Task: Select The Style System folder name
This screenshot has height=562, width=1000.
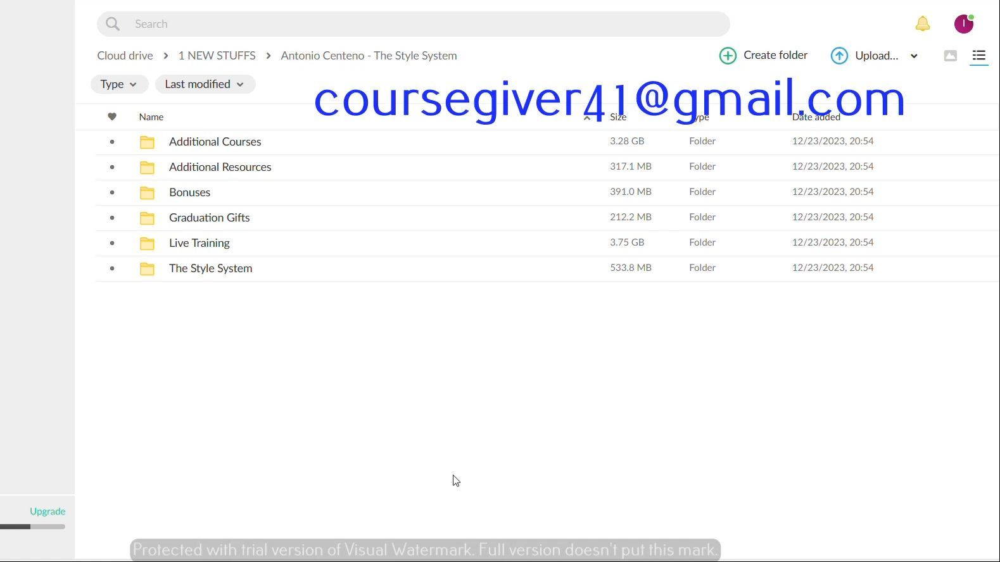Action: tap(210, 268)
